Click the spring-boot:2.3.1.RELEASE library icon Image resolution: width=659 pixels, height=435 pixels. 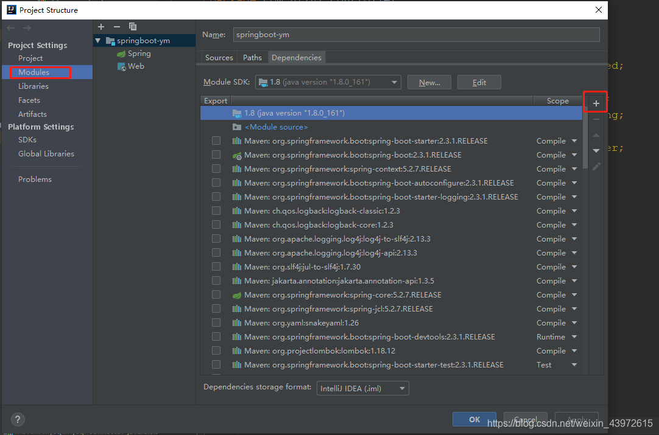(x=237, y=155)
